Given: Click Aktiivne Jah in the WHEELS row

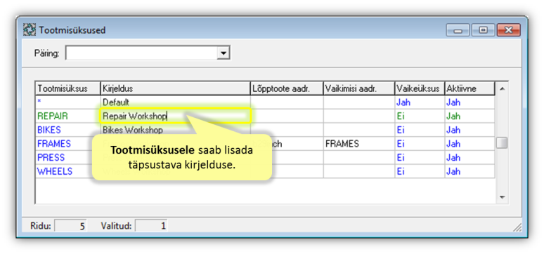Looking at the screenshot, I should point(469,171).
